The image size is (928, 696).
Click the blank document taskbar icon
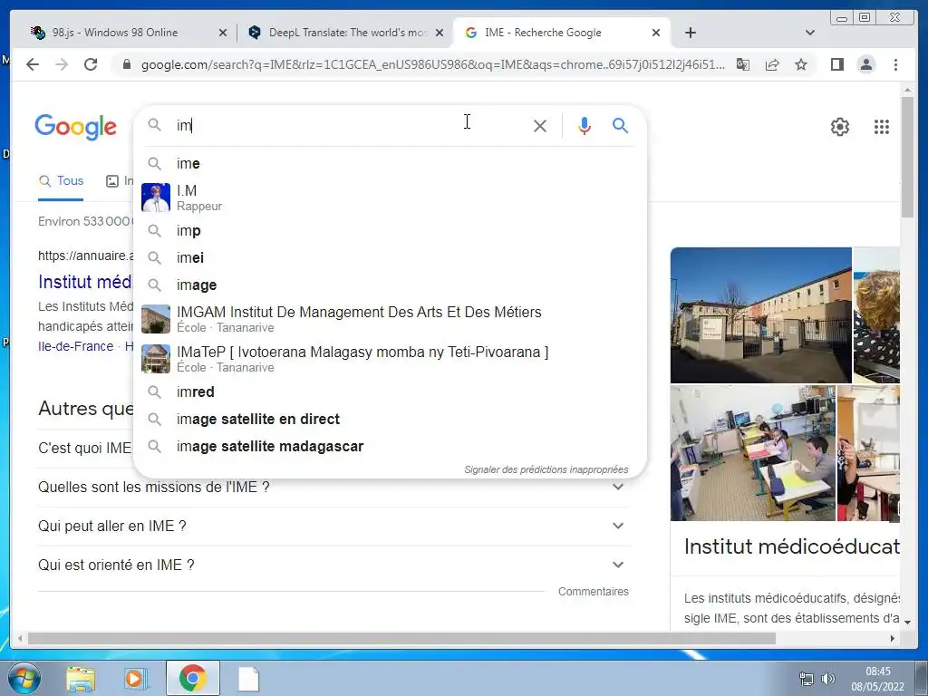point(248,679)
